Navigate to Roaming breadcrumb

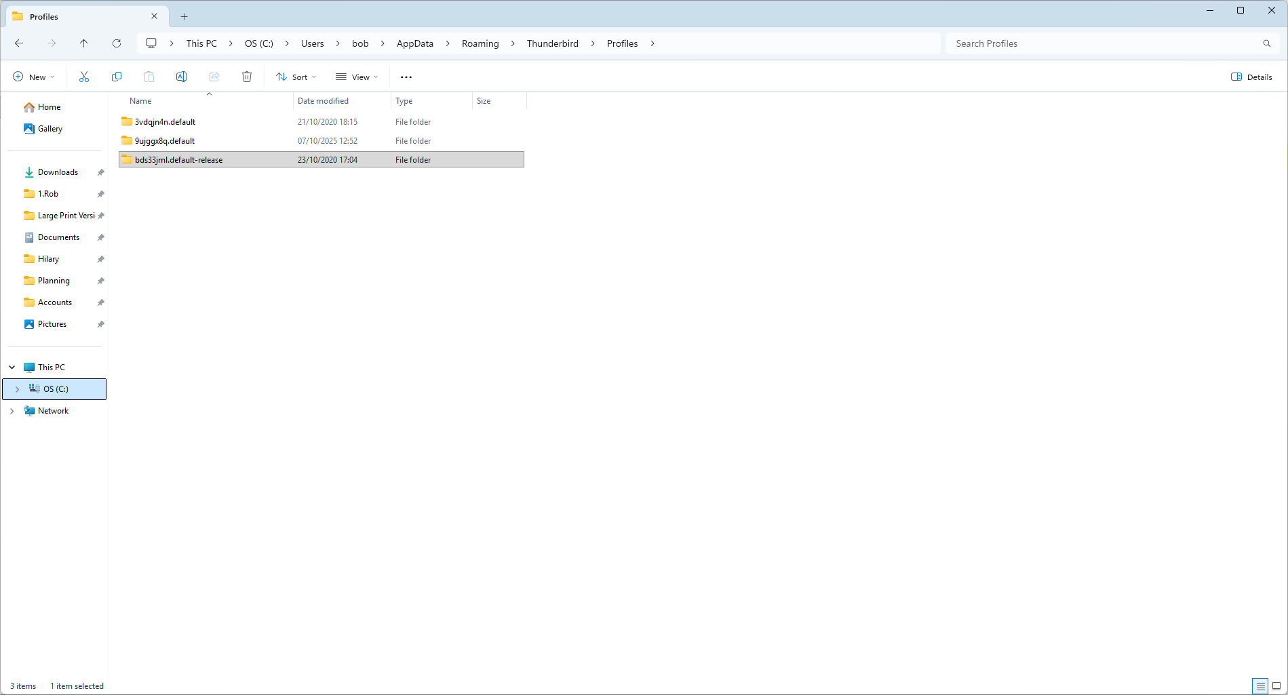pyautogui.click(x=480, y=43)
